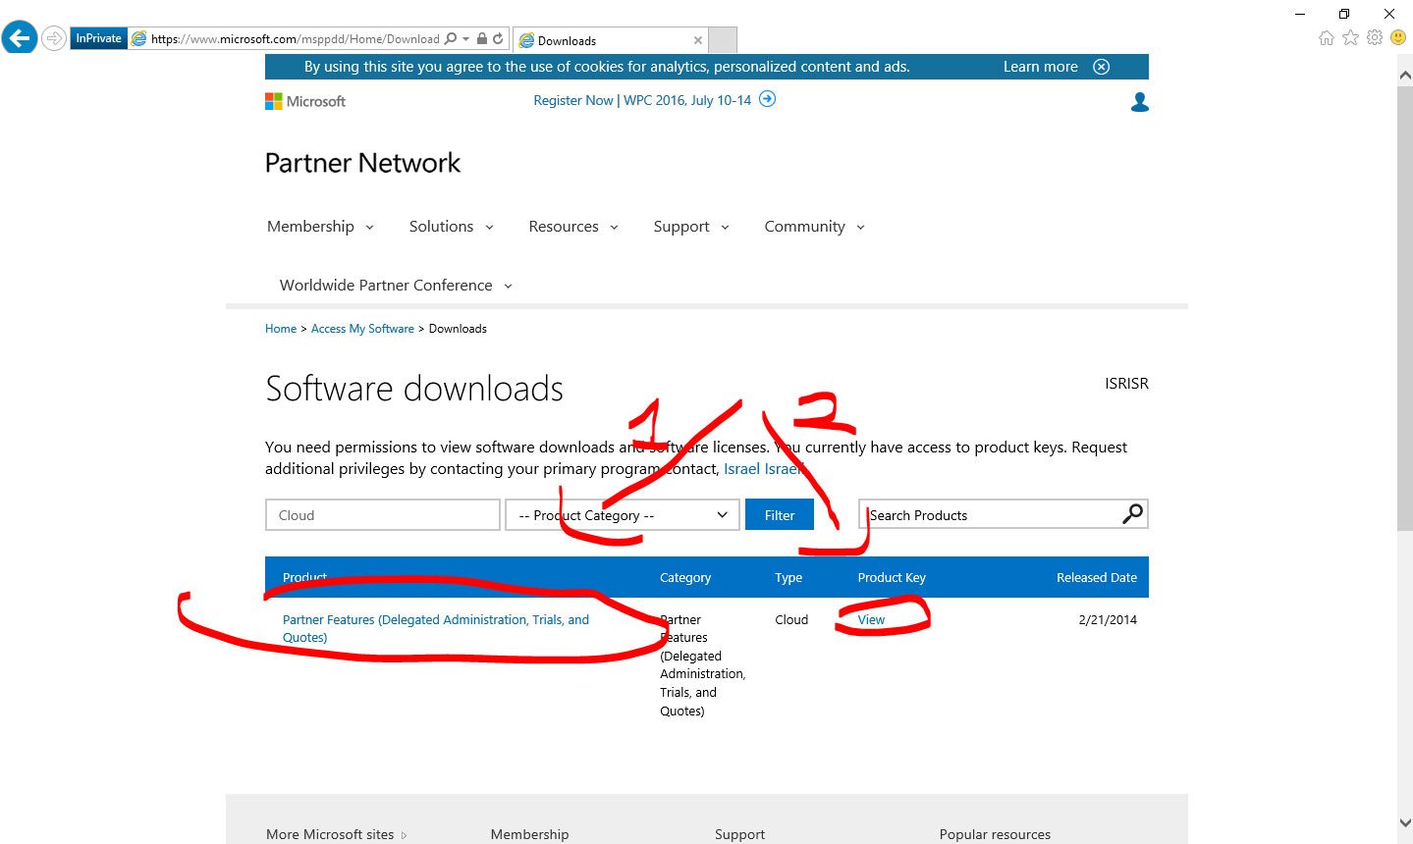Click Learn more in cookie banner
The width and height of the screenshot is (1413, 844).
point(1040,67)
